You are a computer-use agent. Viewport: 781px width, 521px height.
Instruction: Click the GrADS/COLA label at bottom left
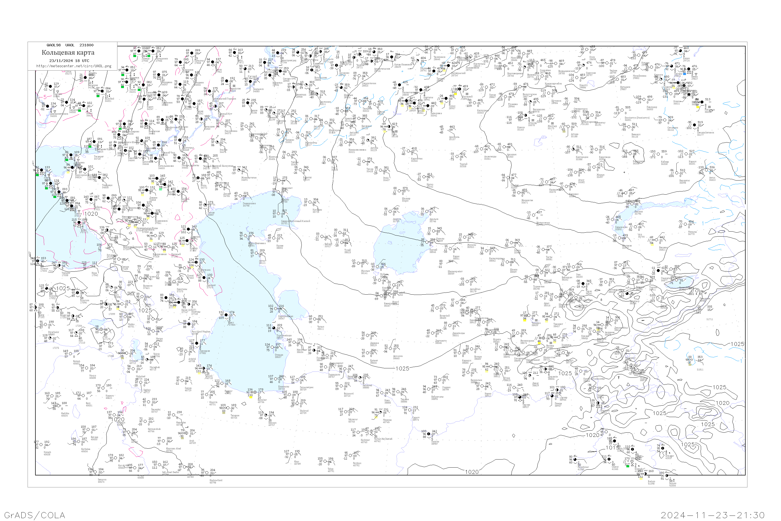click(x=35, y=515)
